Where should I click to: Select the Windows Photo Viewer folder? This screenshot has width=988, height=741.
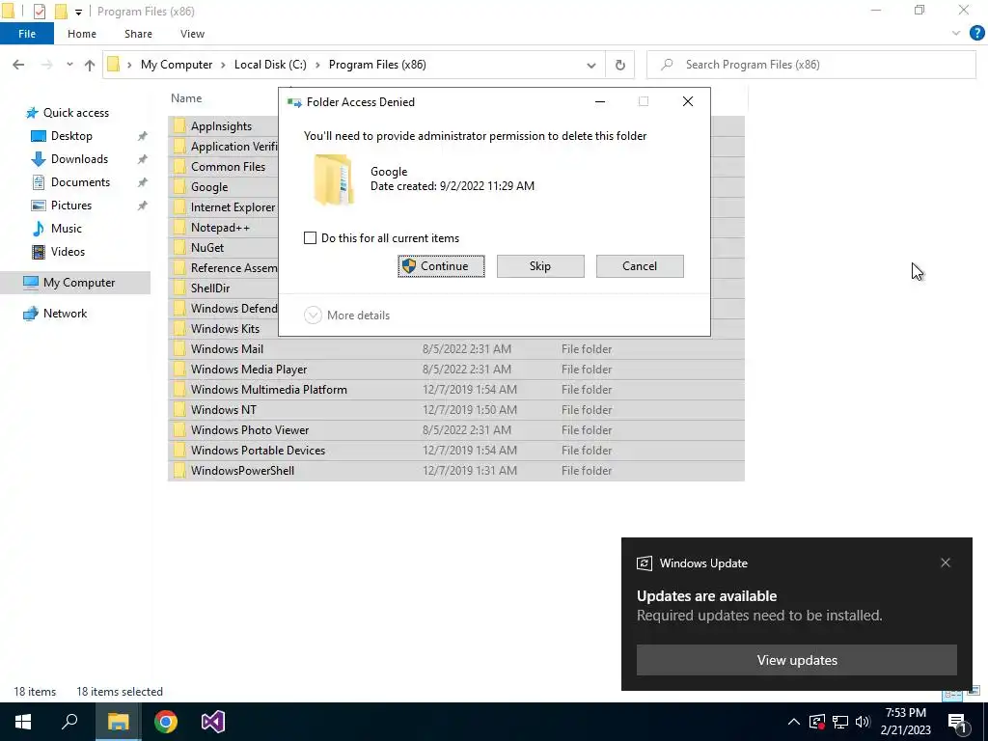tap(456, 429)
